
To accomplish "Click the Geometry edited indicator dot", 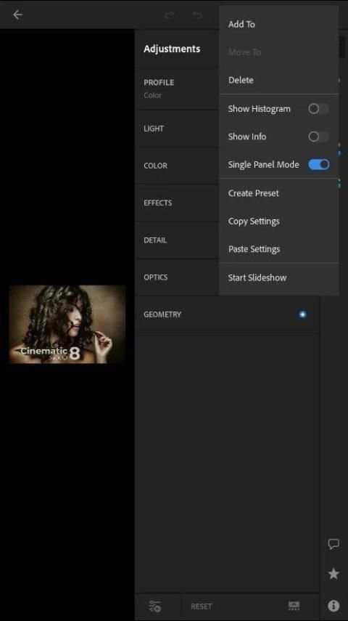I will pyautogui.click(x=302, y=314).
